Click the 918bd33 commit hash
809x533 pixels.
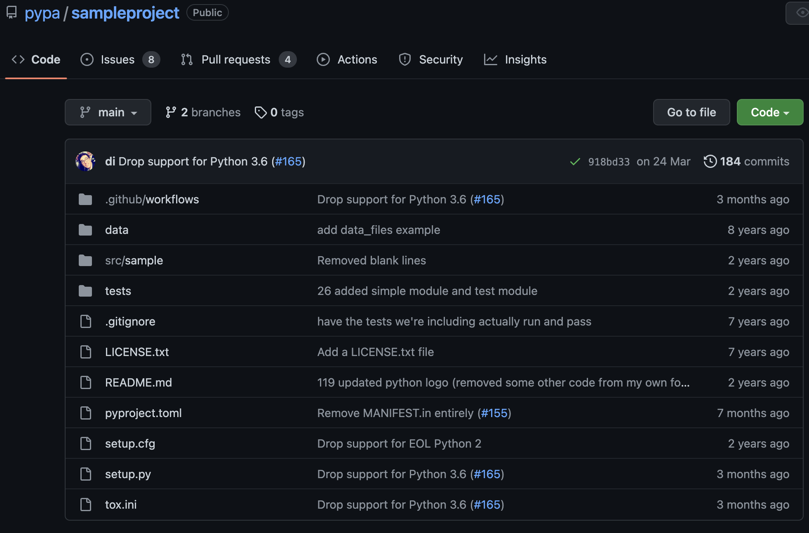coord(609,162)
